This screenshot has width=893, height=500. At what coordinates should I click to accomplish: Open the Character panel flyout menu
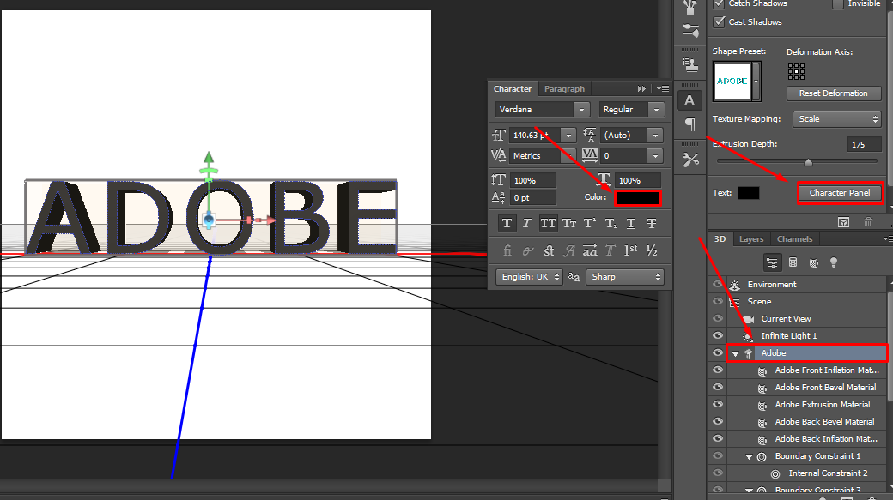(x=662, y=88)
